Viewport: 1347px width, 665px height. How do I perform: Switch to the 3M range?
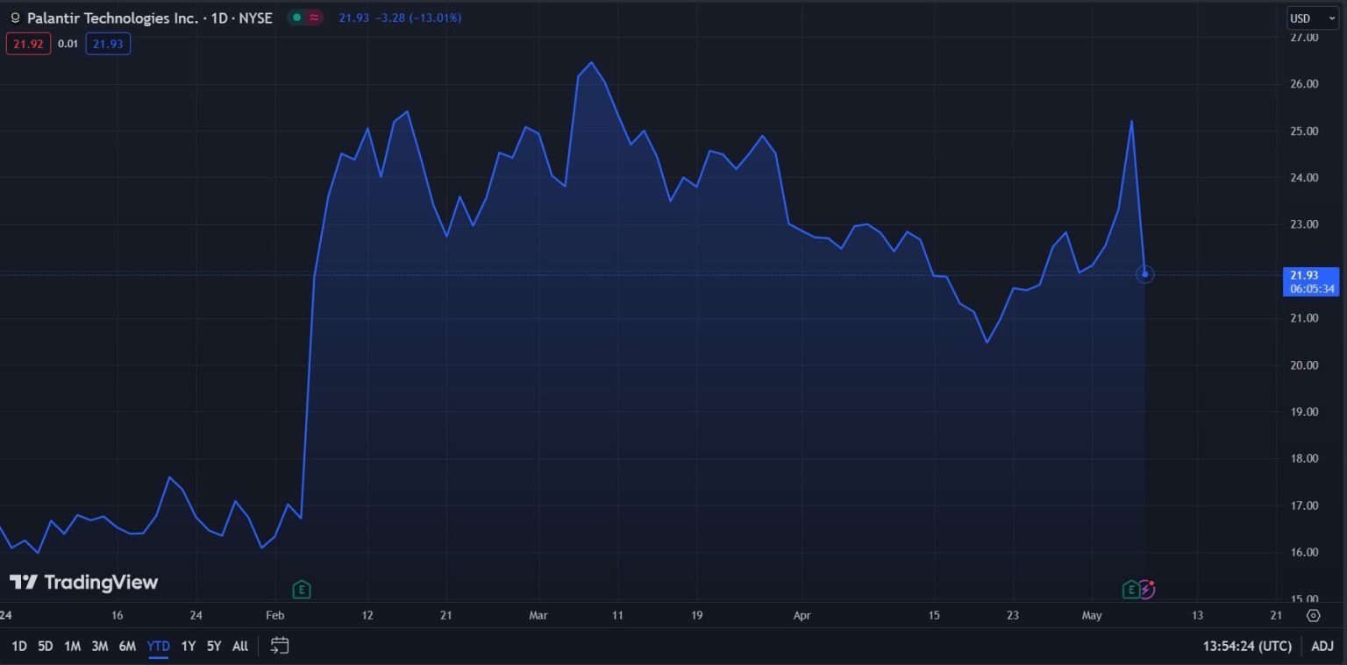pyautogui.click(x=100, y=647)
